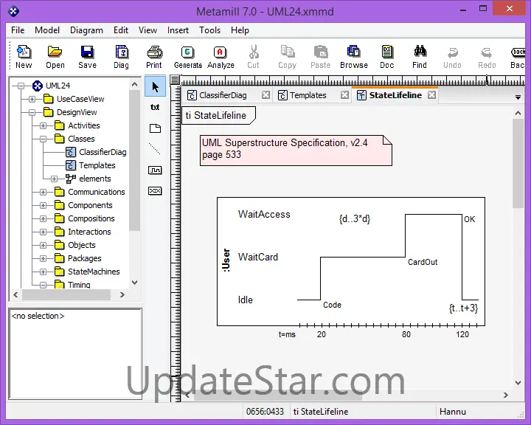
Task: Select the state lifeline waveform tool
Action: tap(155, 170)
